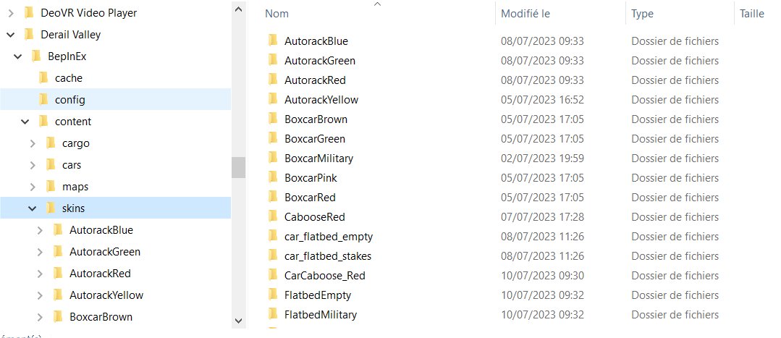Click the DeoVR Video Player folder icon

(29, 12)
